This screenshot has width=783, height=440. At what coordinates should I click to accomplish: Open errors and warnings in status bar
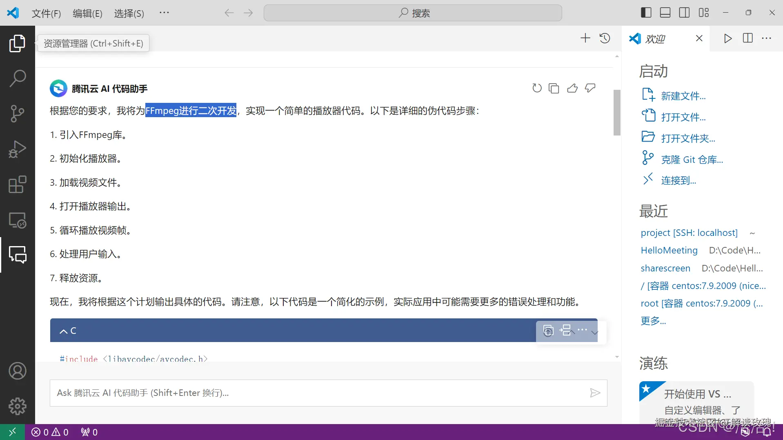click(x=50, y=432)
